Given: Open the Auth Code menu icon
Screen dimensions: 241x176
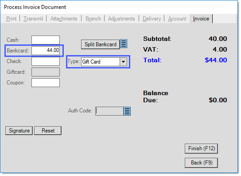Looking at the screenshot, I should click(x=127, y=111).
